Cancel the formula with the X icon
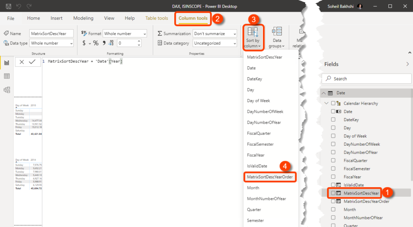The width and height of the screenshot is (413, 227). coord(22,62)
